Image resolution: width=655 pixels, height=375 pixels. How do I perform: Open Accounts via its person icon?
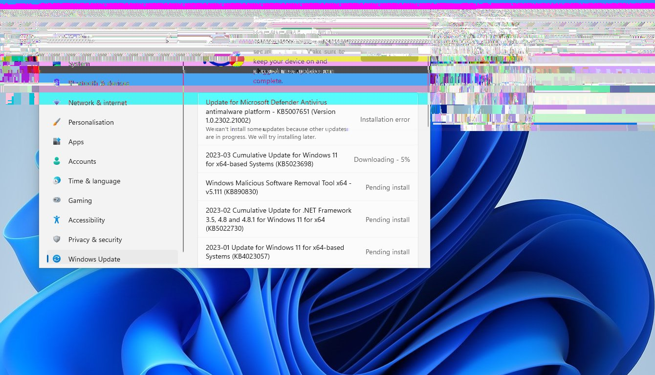click(x=57, y=161)
